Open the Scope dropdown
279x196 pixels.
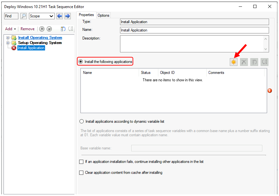[x=42, y=16]
